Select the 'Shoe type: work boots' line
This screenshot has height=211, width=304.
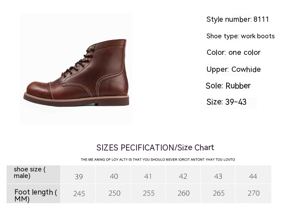(x=241, y=36)
